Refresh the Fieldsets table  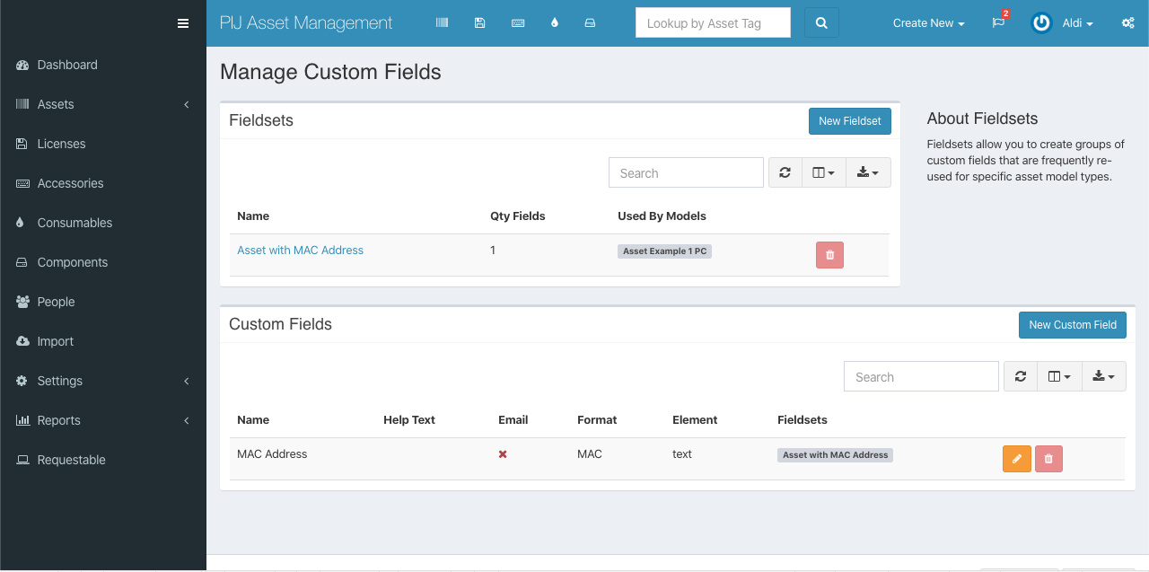[x=785, y=172]
